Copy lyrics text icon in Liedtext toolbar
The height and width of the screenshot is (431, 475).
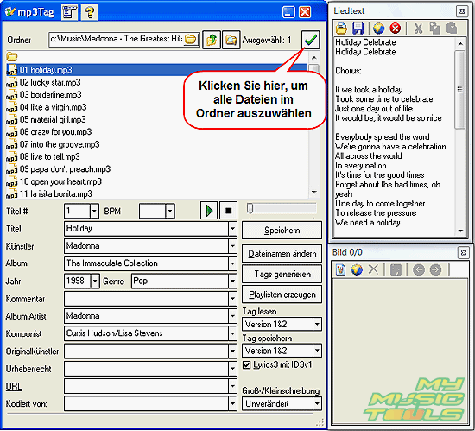point(434,29)
